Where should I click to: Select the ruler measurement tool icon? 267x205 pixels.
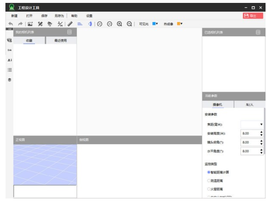tap(70, 24)
